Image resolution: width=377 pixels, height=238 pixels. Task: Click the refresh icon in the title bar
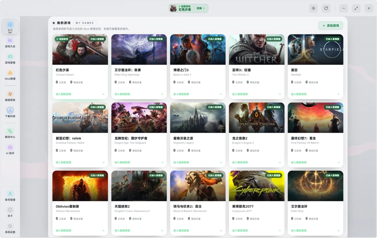pos(326,8)
